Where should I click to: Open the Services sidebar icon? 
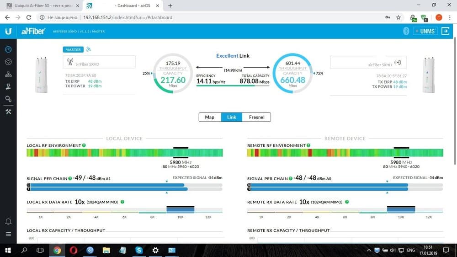tap(8, 86)
